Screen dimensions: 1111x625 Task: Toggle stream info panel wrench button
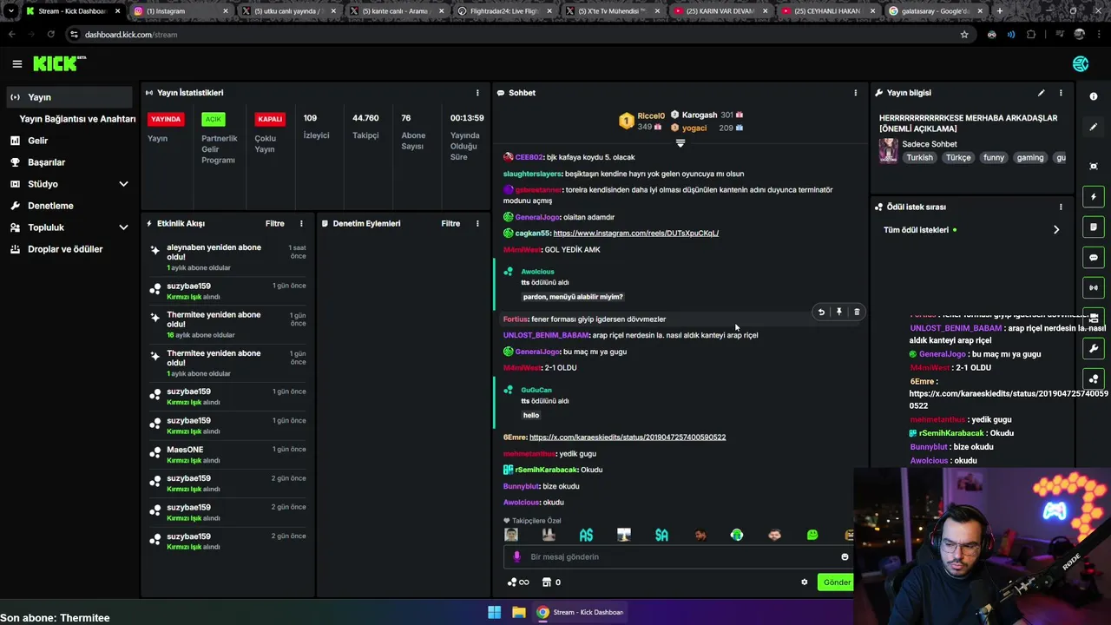(x=1094, y=348)
